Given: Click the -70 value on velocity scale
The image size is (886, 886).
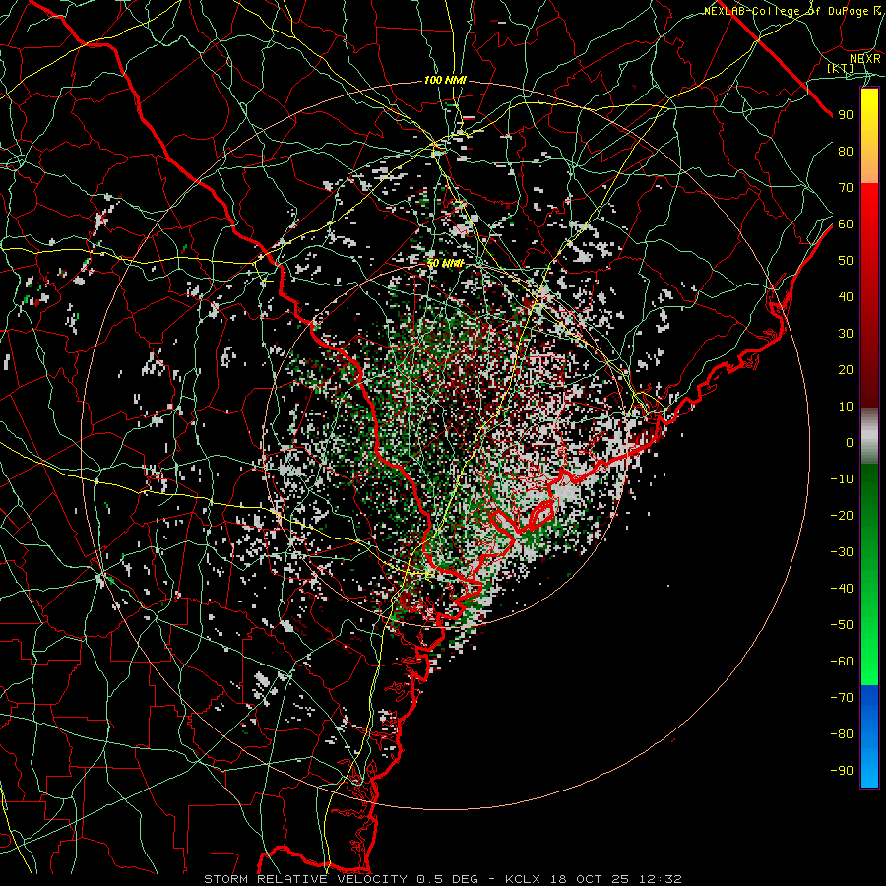Looking at the screenshot, I should (842, 698).
